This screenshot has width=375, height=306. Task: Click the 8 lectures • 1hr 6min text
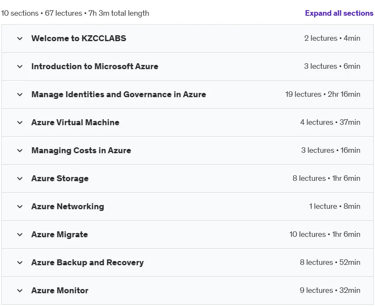(x=326, y=178)
